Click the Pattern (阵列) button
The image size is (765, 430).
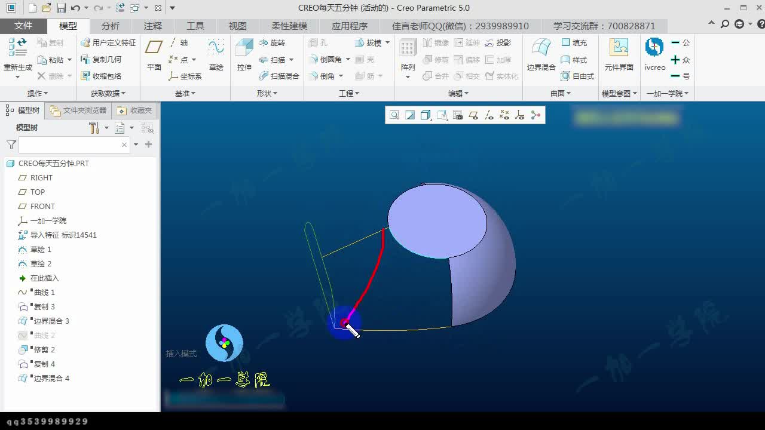(x=408, y=54)
